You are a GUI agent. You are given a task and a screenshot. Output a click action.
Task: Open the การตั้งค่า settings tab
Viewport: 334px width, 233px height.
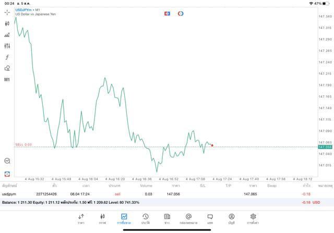(253, 218)
